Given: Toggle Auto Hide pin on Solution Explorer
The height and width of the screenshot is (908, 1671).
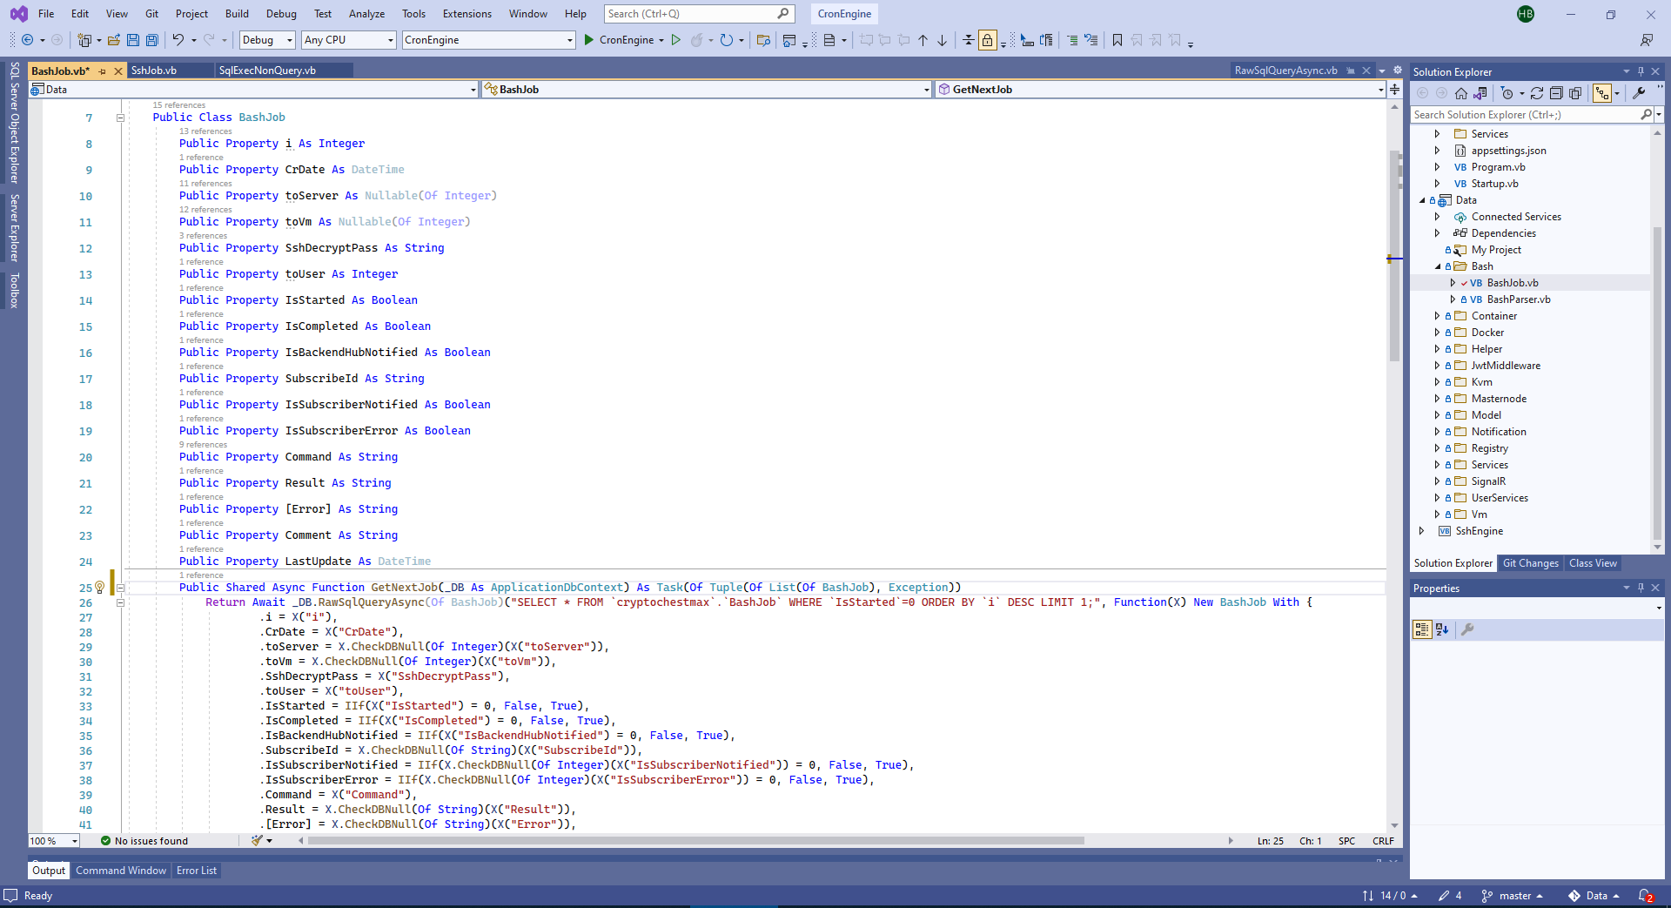Looking at the screenshot, I should pos(1641,71).
